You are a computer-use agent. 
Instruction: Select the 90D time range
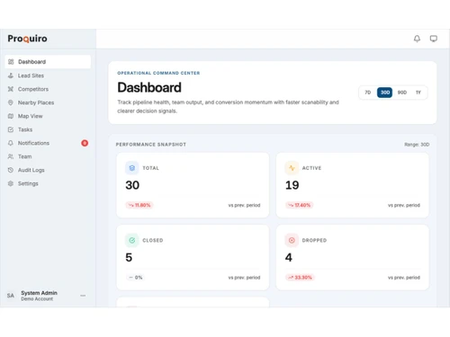click(402, 93)
